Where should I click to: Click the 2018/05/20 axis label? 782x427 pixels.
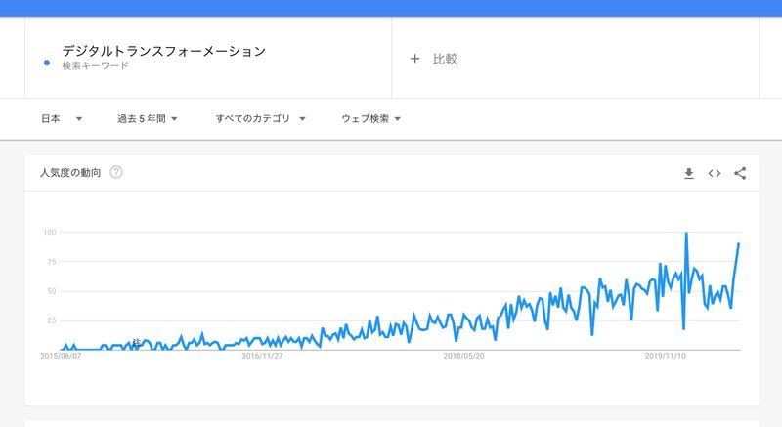point(463,357)
